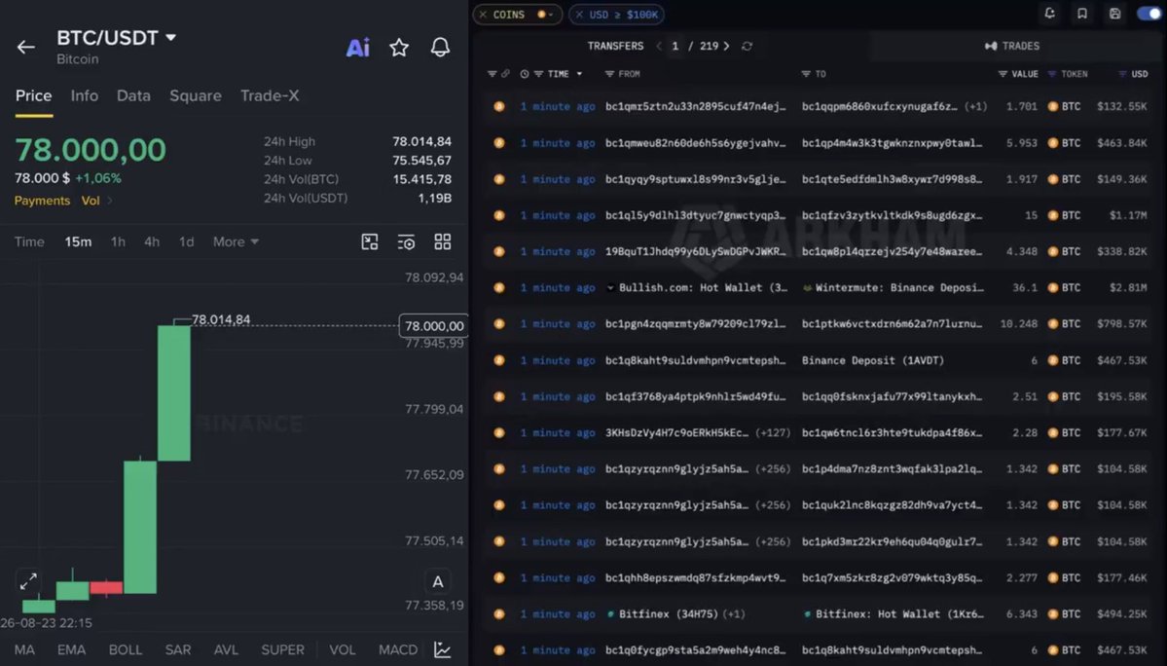Select the 4h timeframe
The image size is (1167, 666).
coord(152,241)
